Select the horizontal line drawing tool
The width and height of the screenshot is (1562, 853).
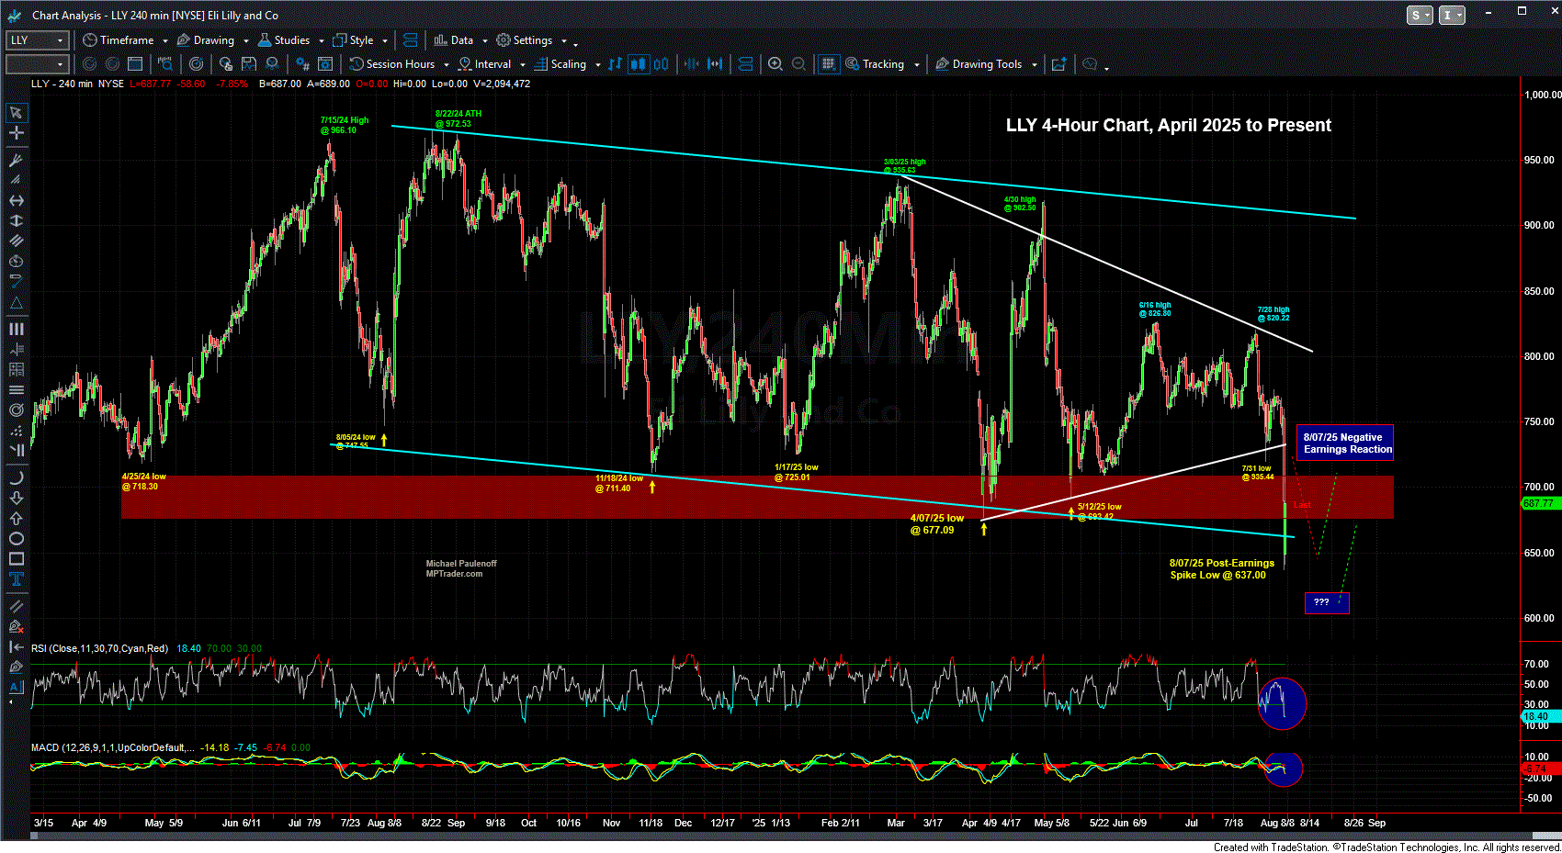[x=16, y=200]
